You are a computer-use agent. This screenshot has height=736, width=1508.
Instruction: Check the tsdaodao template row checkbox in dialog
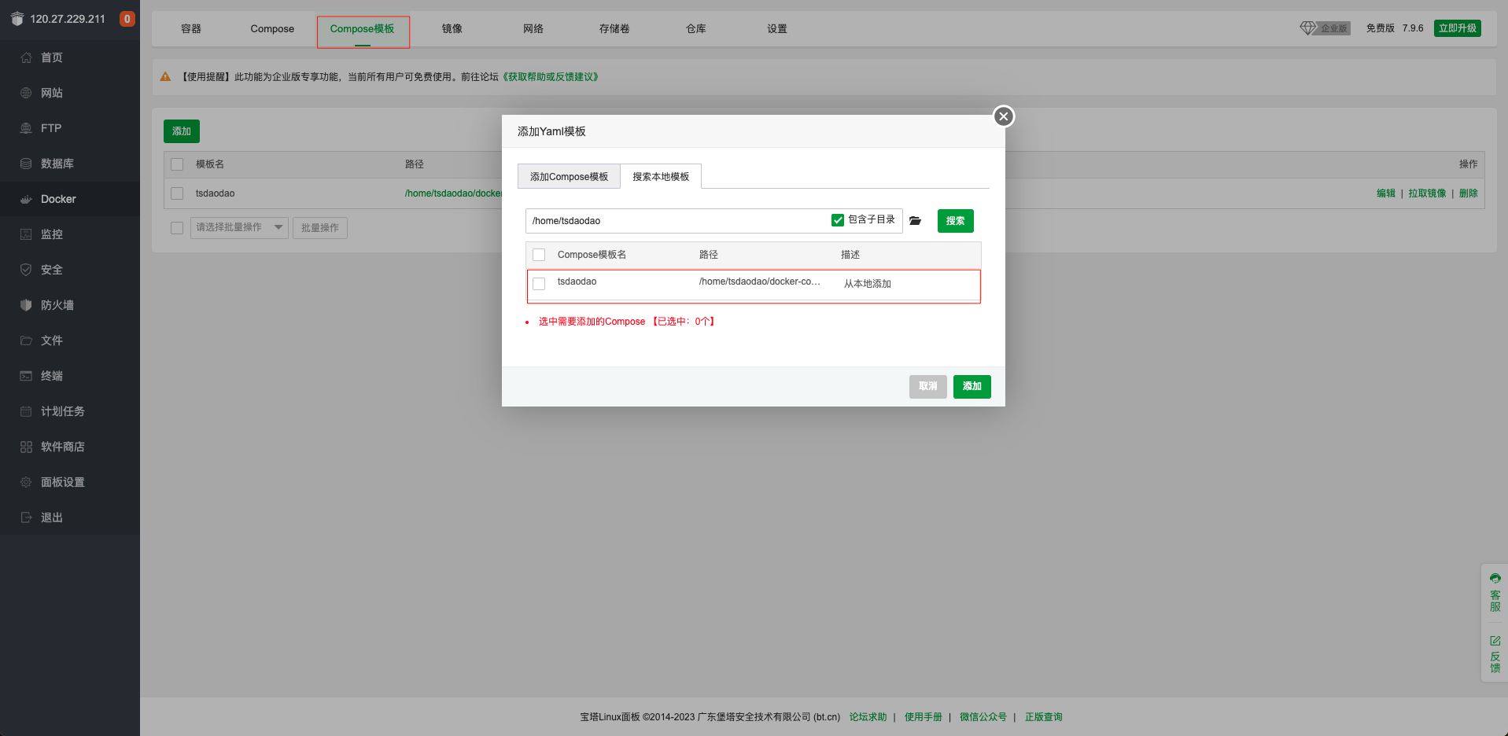pyautogui.click(x=539, y=284)
